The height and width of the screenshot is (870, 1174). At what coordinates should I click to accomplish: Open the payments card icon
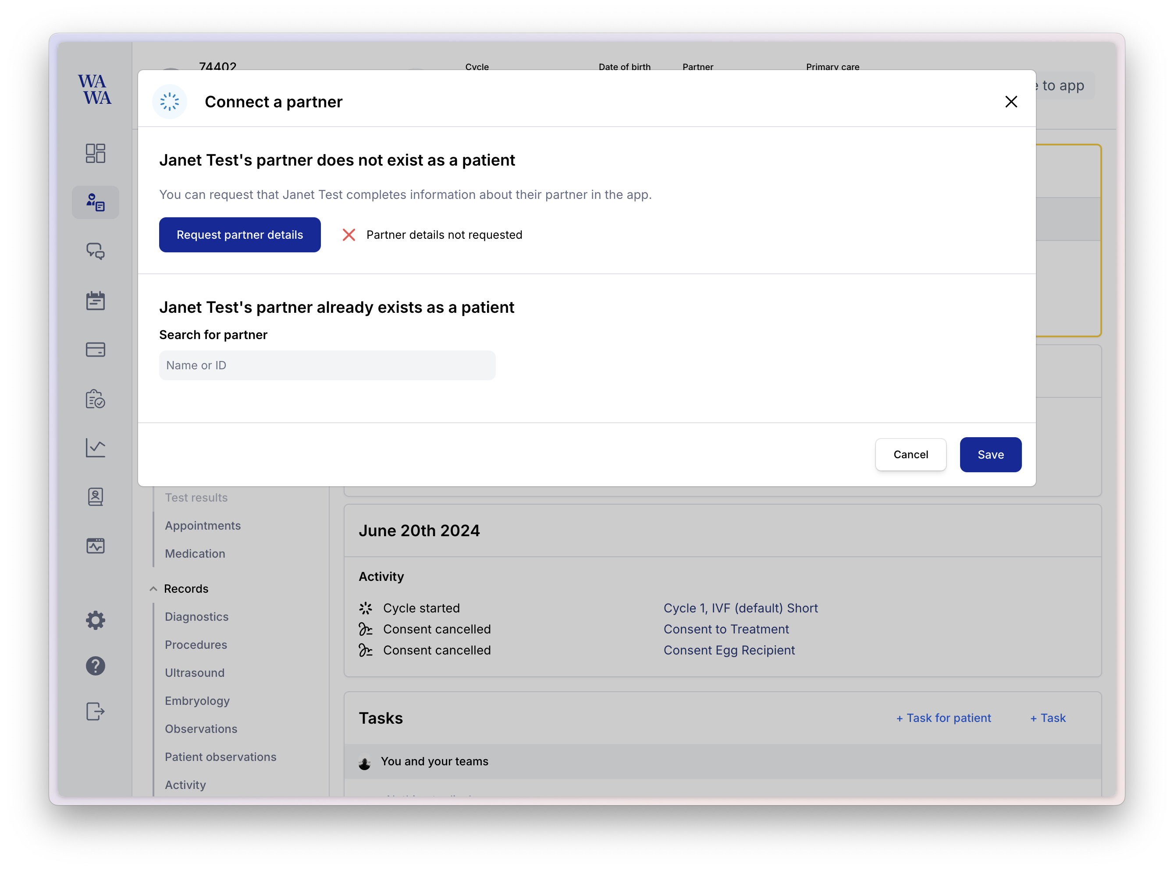coord(96,350)
